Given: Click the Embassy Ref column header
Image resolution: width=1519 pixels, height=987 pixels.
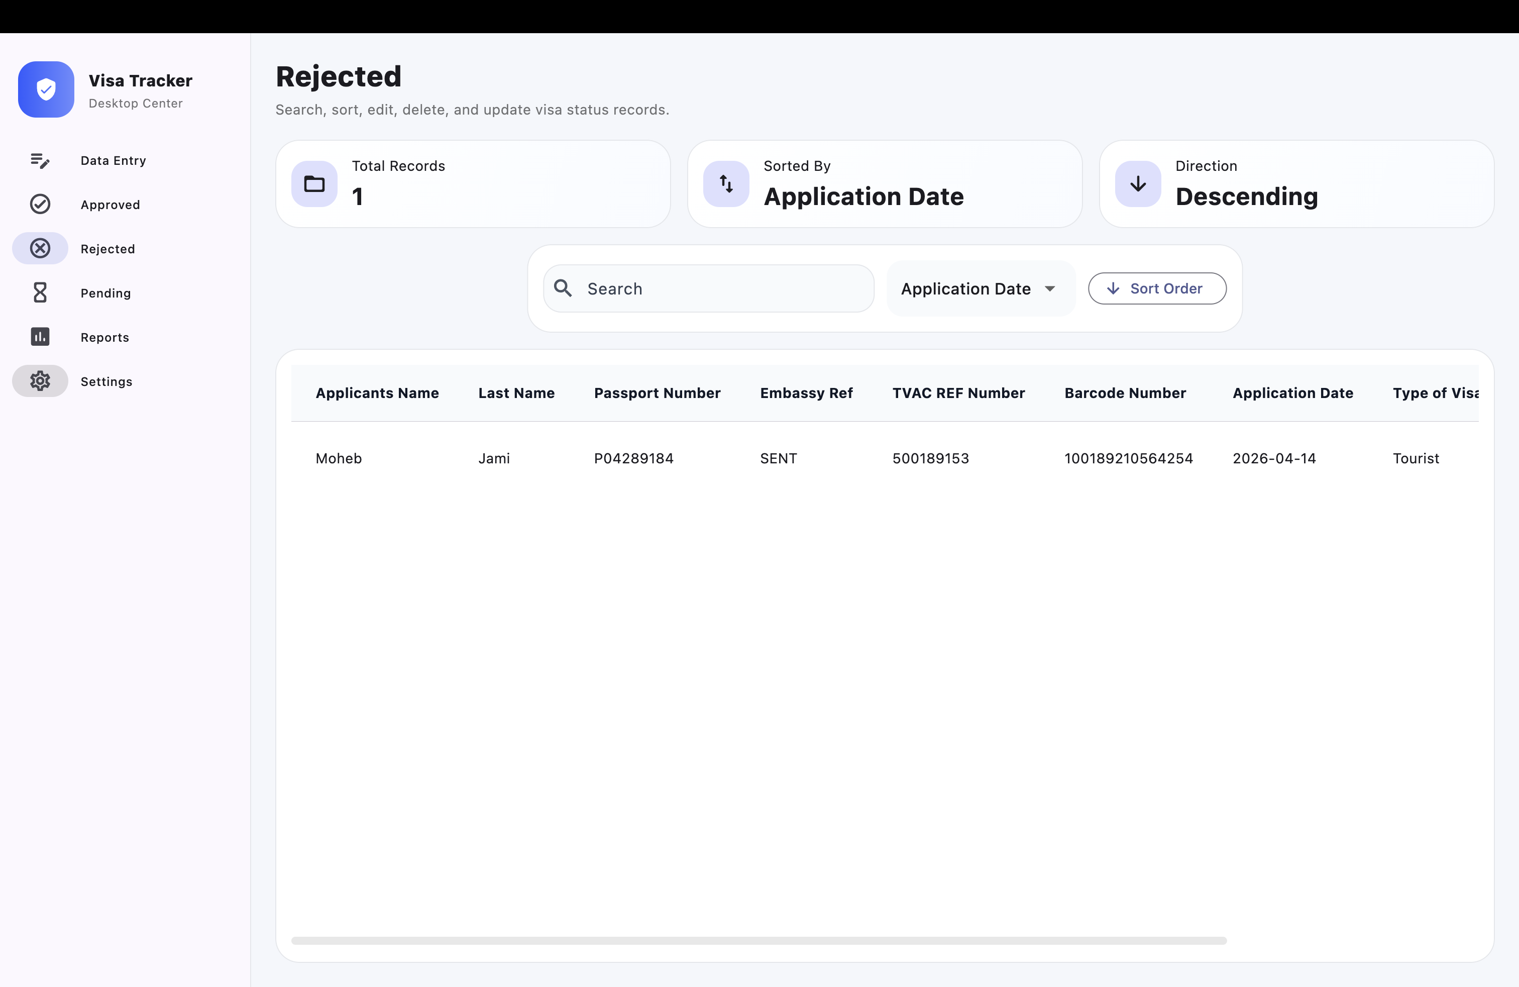Looking at the screenshot, I should click(x=806, y=393).
